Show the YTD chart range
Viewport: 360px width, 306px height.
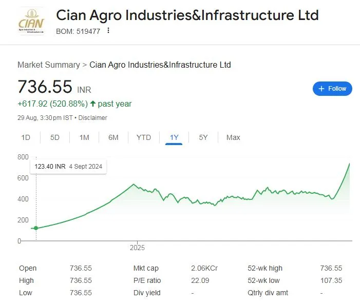144,137
